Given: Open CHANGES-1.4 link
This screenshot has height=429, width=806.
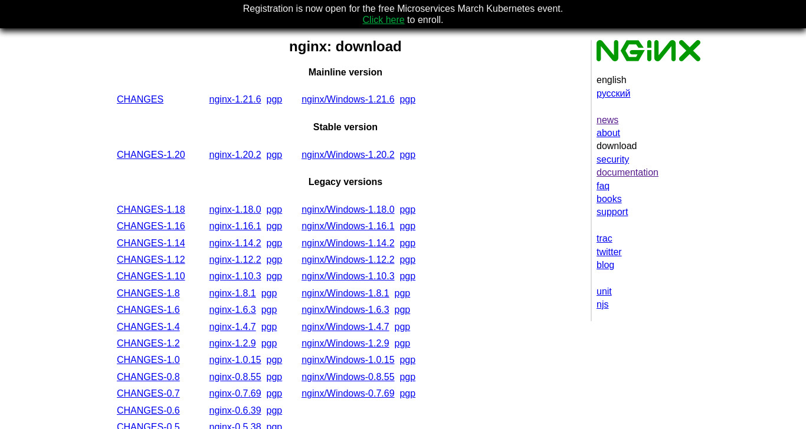Looking at the screenshot, I should (148, 327).
